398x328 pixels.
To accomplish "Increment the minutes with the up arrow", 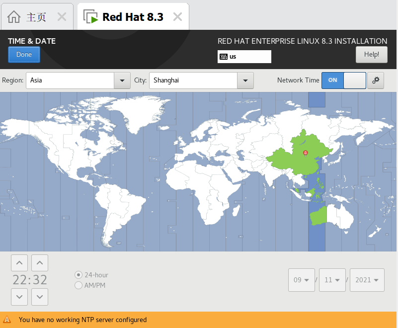I will (x=39, y=263).
